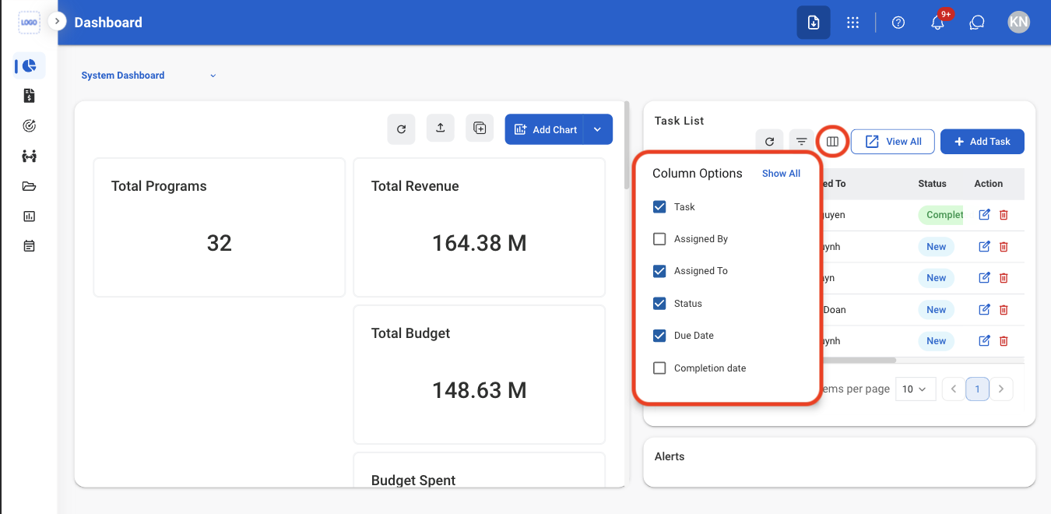This screenshot has height=514, width=1051.
Task: Click the Column Options heading
Action: 698,174
